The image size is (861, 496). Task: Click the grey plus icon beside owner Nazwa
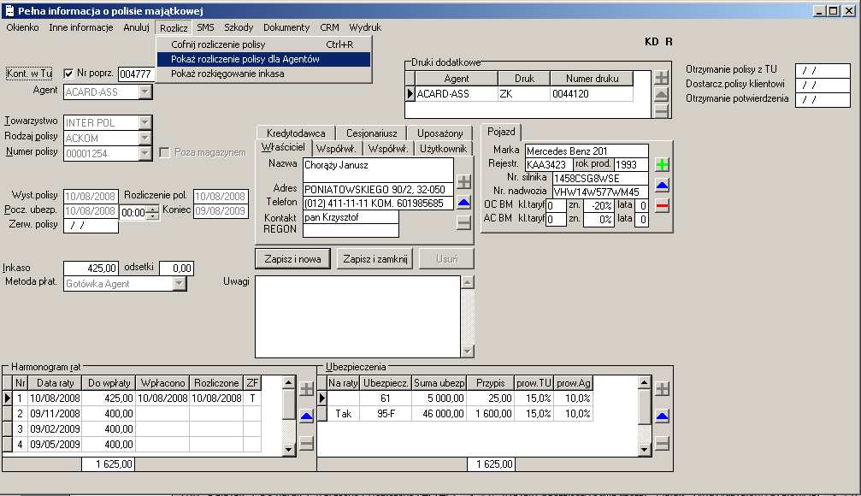pos(464,182)
